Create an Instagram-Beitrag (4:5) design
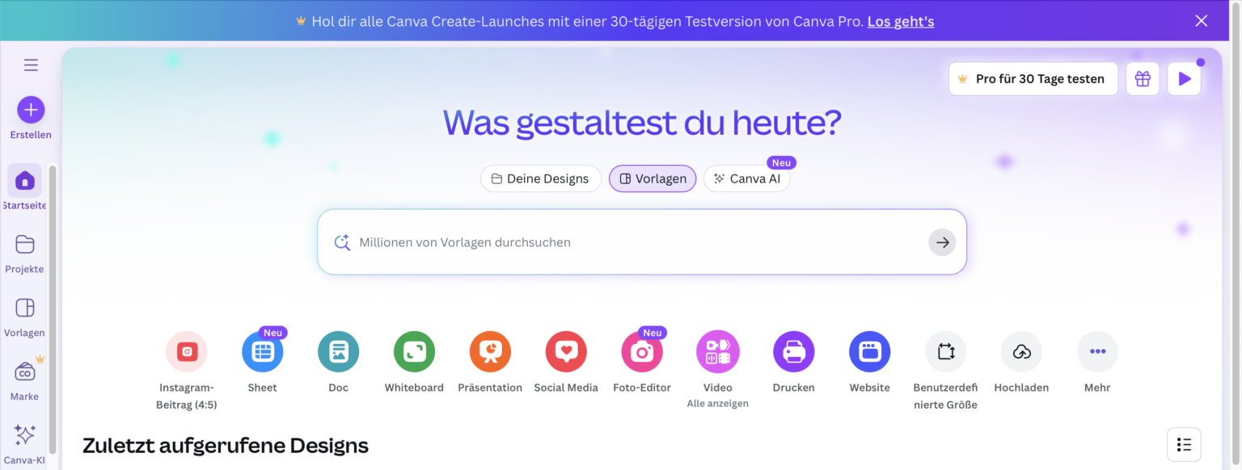Viewport: 1242px width, 470px height. pos(186,351)
